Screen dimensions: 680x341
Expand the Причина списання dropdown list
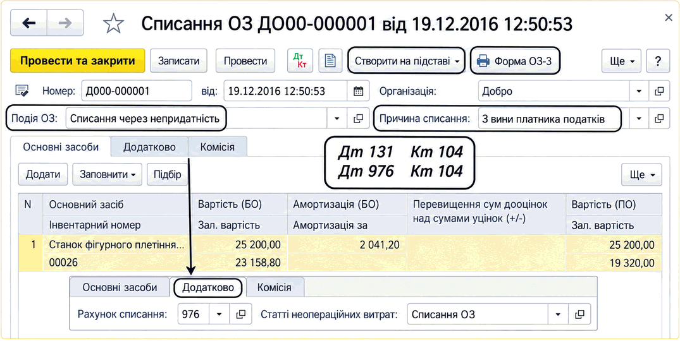point(640,119)
